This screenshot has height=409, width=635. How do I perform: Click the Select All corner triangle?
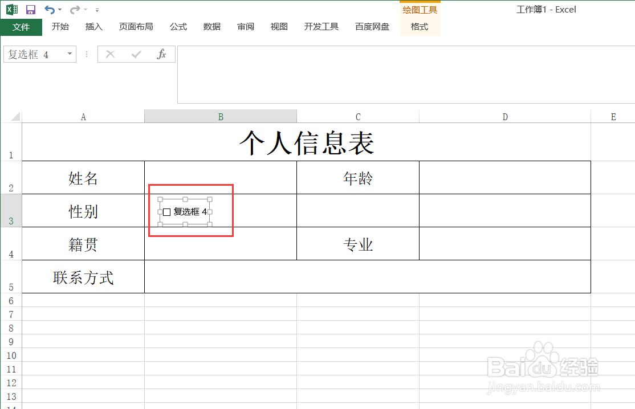(x=15, y=117)
